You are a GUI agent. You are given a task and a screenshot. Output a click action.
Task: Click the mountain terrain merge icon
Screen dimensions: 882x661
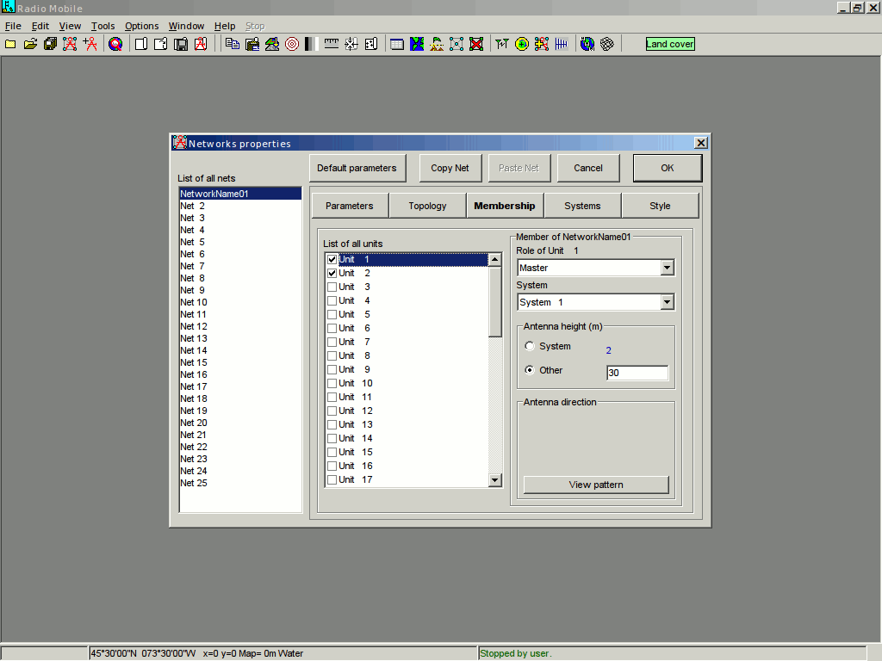[x=272, y=44]
